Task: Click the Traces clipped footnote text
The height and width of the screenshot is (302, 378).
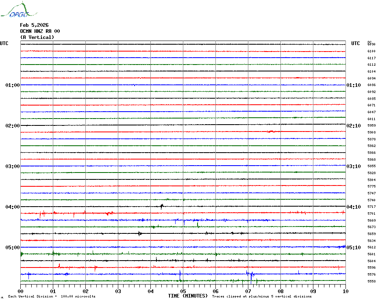Action: click(262, 296)
